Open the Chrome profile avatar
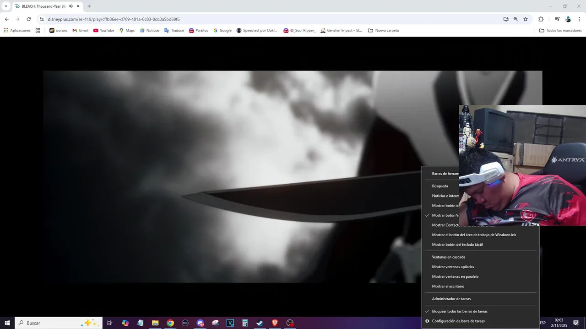Viewport: 586px width, 329px height. point(568,19)
